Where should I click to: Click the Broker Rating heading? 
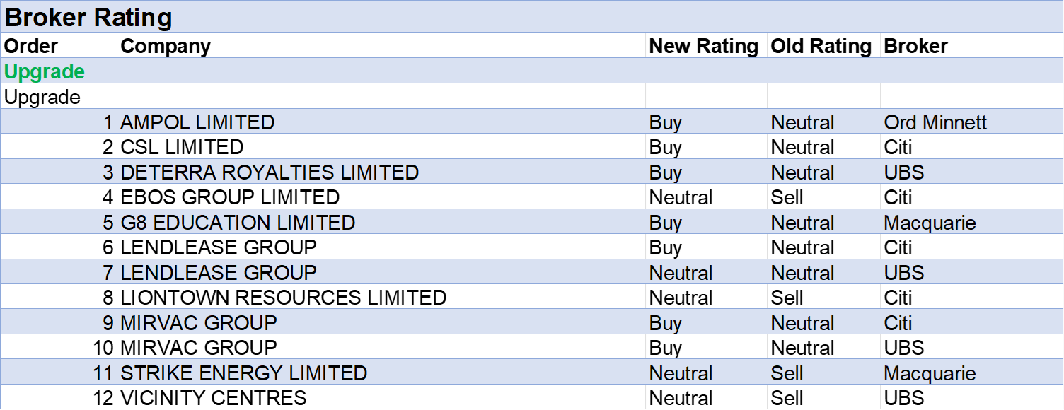tap(88, 18)
